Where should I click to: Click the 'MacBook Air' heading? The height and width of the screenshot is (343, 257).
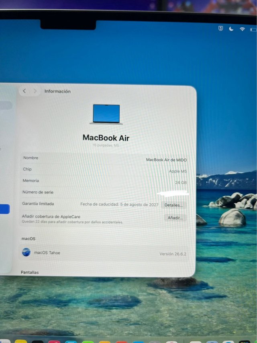click(x=106, y=138)
